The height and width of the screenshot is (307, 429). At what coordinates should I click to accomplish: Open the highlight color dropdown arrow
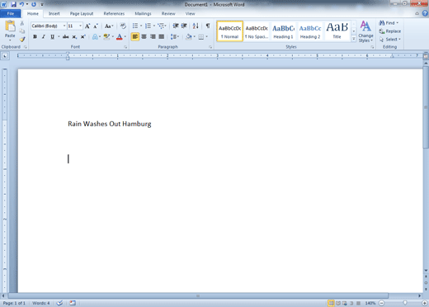coord(112,36)
